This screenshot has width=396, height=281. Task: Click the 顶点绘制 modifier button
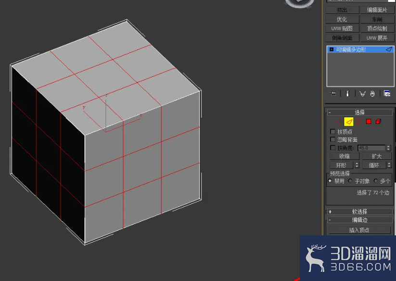[x=377, y=28]
